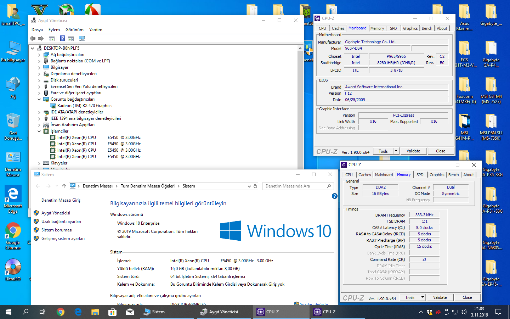Open the notification center icon
The image size is (510, 319).
coord(498,312)
